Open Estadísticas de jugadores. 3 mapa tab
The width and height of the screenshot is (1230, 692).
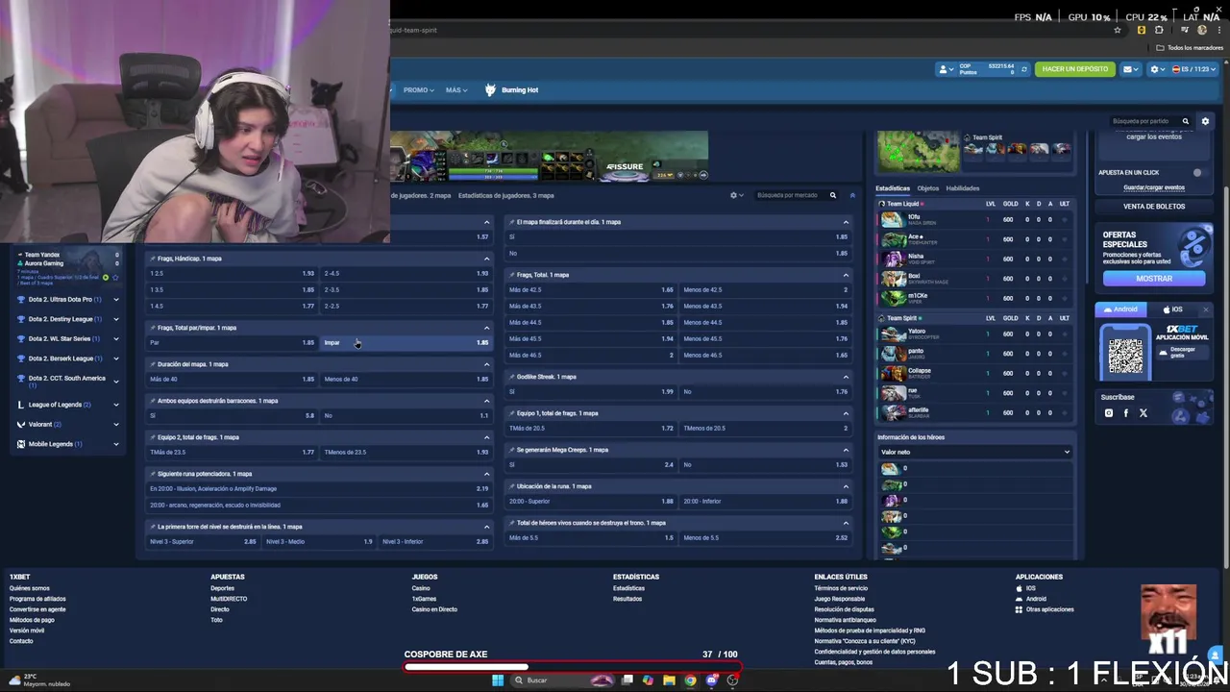pos(505,195)
